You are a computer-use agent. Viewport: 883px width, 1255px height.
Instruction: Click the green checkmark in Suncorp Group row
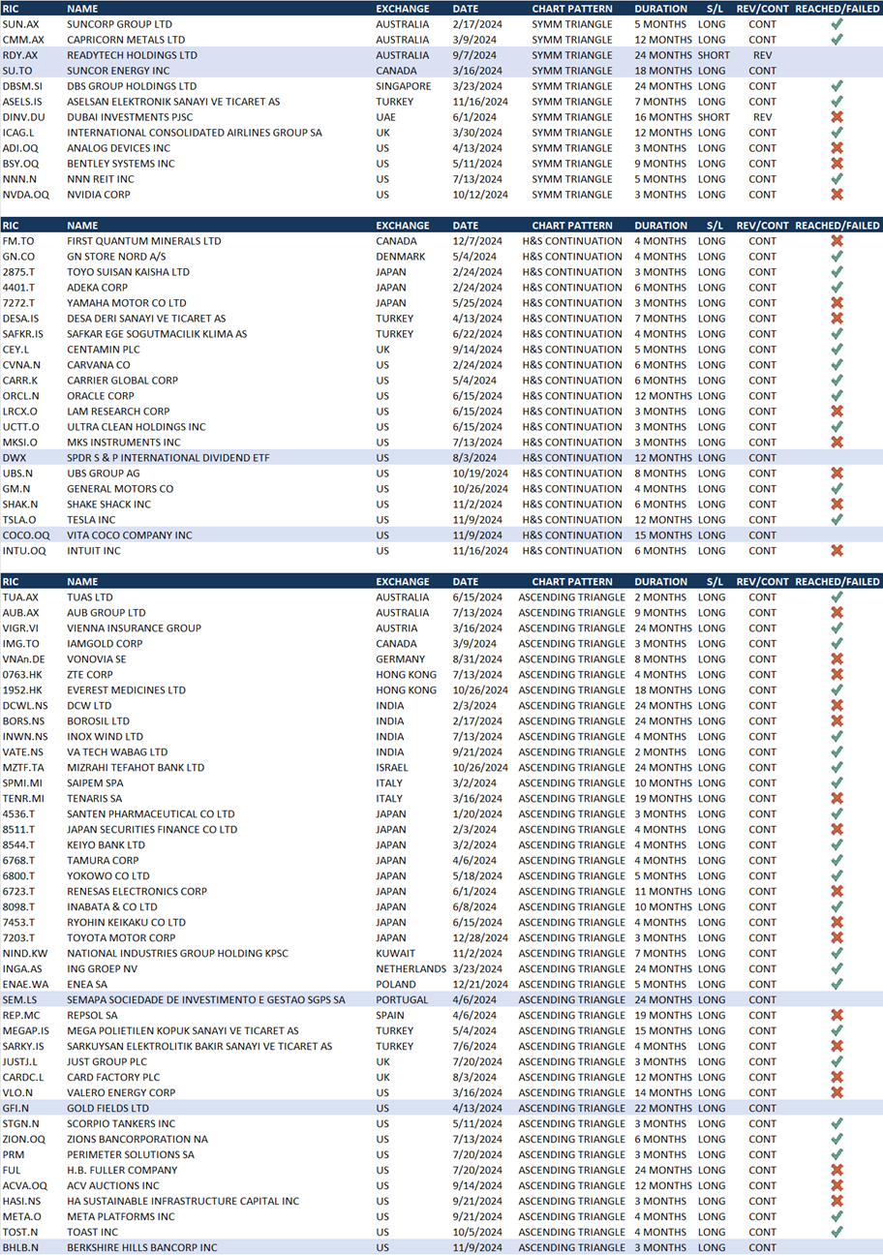(837, 24)
